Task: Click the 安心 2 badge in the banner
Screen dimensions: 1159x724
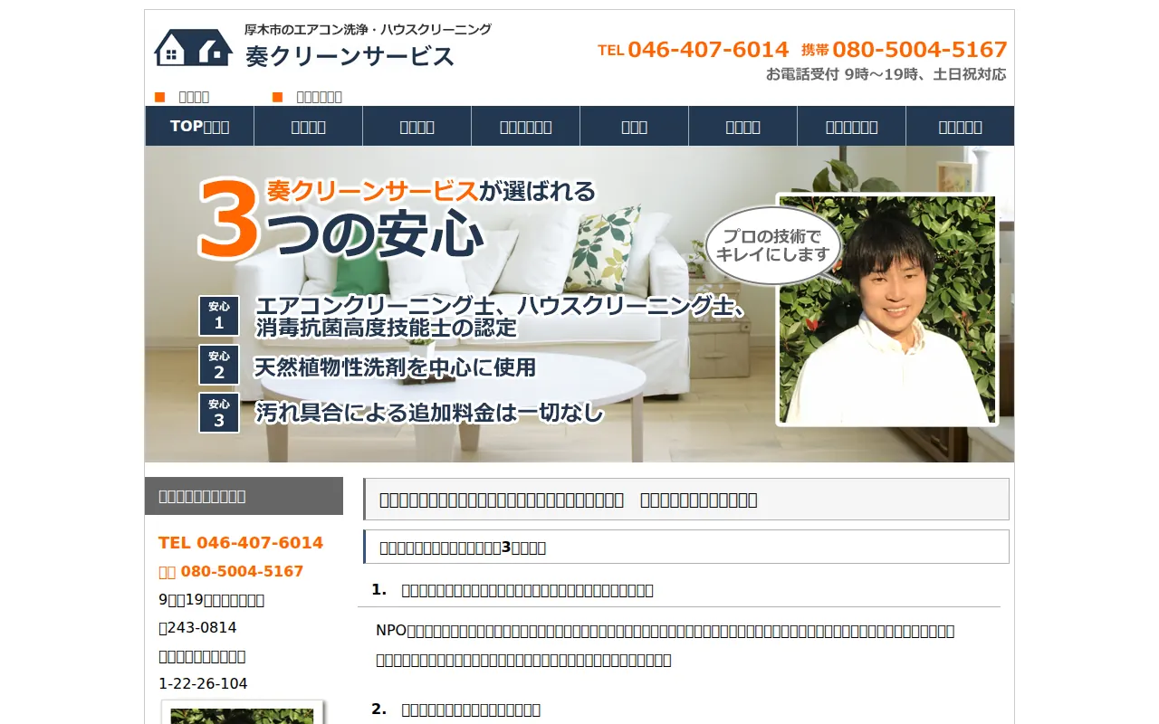Action: pos(219,365)
